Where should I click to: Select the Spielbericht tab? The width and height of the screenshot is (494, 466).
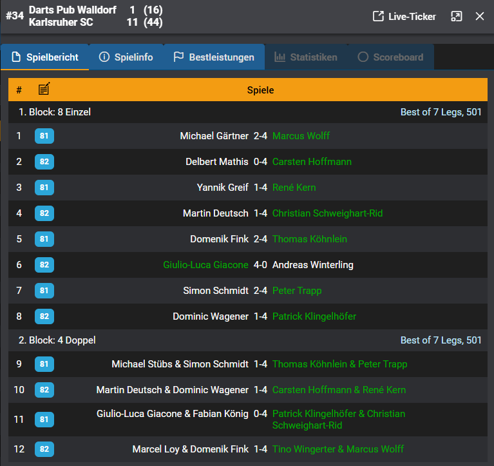pyautogui.click(x=44, y=57)
